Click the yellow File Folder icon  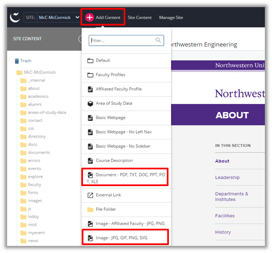(90, 210)
